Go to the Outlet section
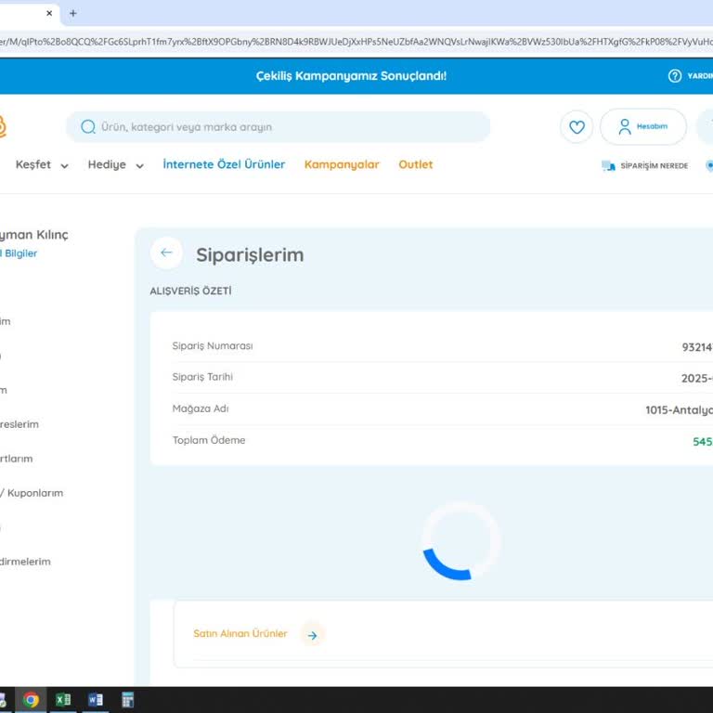 point(416,164)
